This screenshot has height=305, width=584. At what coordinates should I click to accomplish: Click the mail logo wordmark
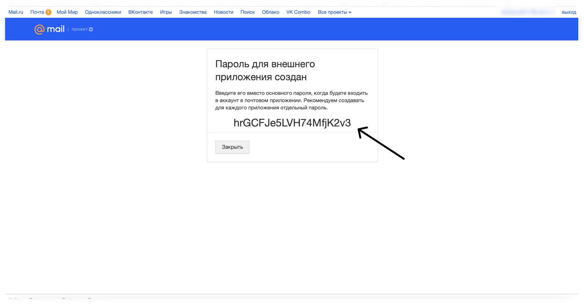(x=56, y=29)
